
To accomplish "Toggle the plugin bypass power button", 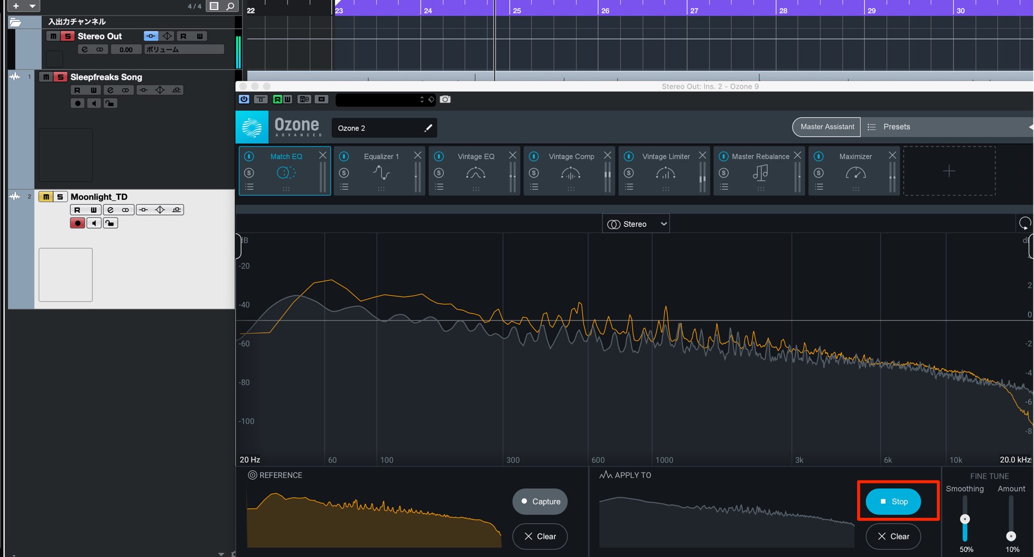I will click(x=244, y=99).
